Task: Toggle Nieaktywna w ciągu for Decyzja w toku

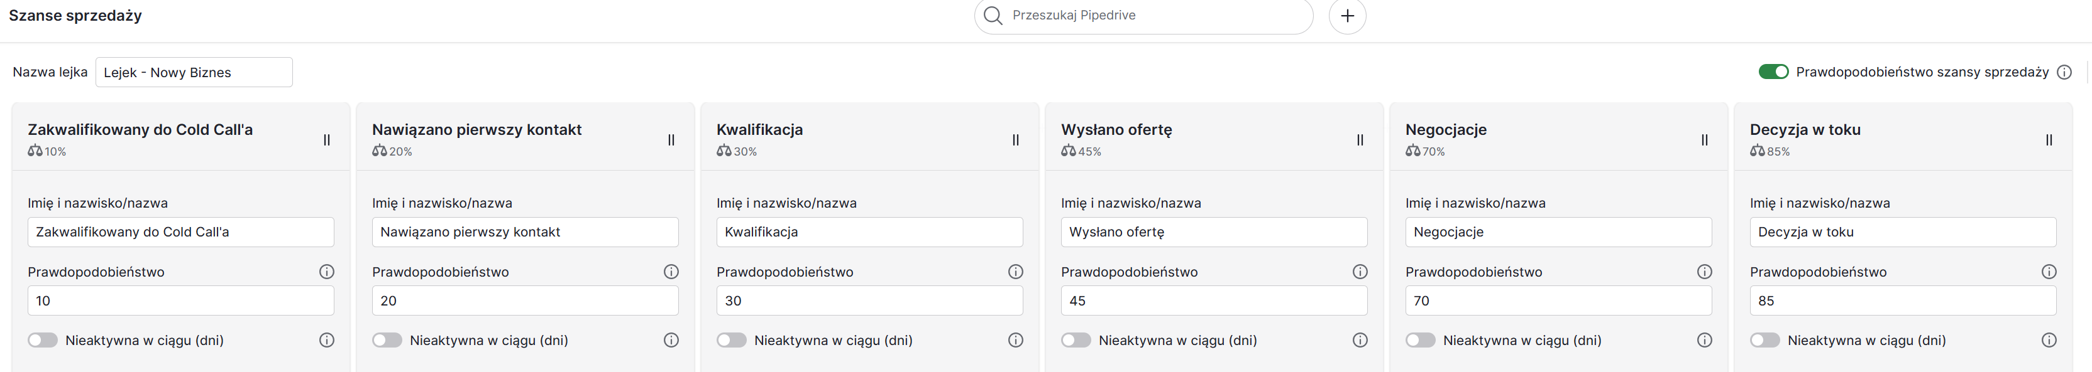Action: click(x=1764, y=341)
